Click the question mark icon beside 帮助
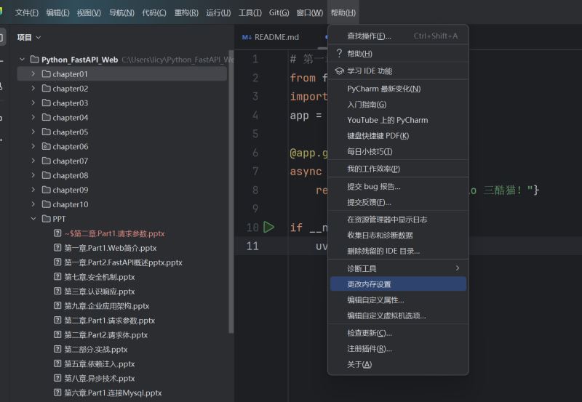 click(x=339, y=53)
